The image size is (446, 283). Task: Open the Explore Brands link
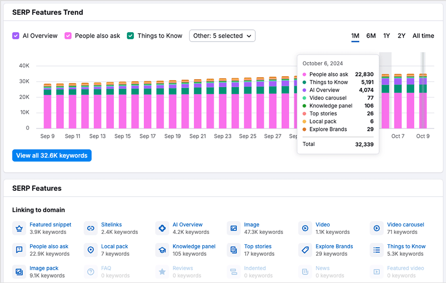(x=334, y=246)
